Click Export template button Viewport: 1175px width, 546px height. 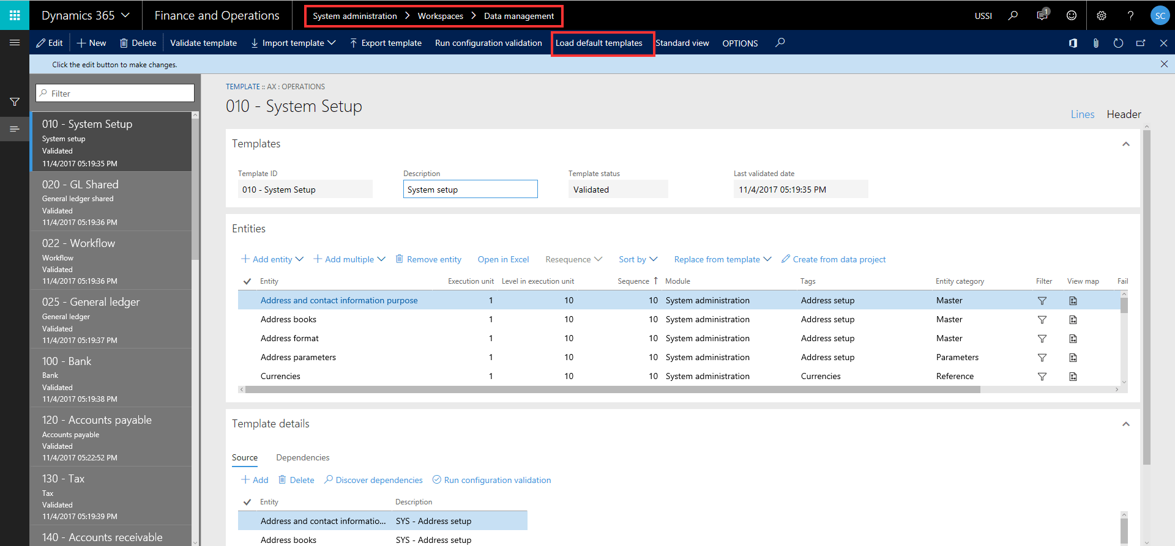pos(386,43)
